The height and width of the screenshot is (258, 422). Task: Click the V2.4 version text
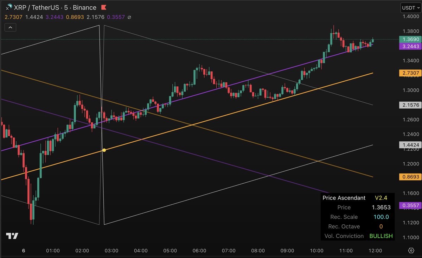tap(381, 198)
